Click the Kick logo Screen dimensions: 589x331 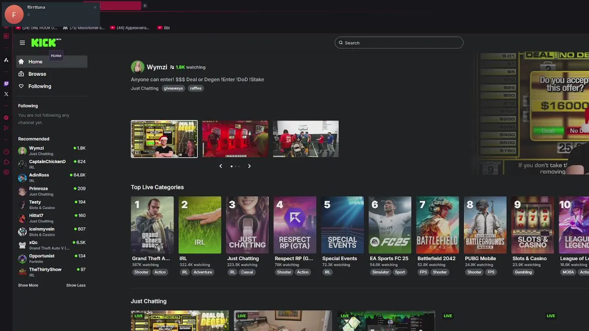click(x=46, y=43)
